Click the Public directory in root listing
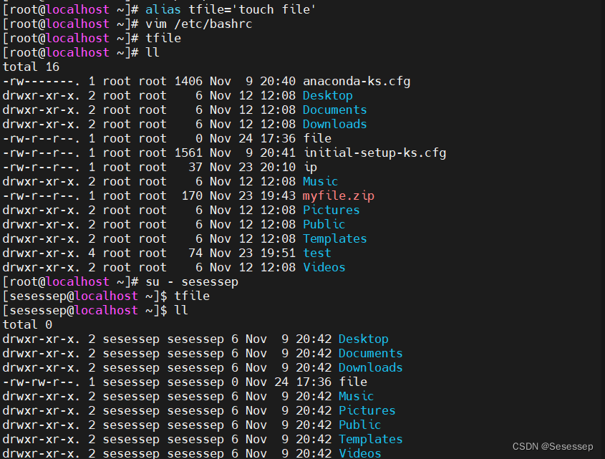The image size is (605, 459). [324, 224]
